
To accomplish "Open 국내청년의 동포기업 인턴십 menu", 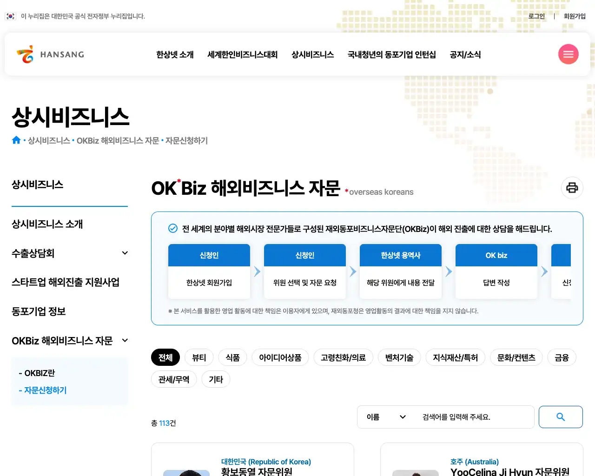I will [391, 54].
